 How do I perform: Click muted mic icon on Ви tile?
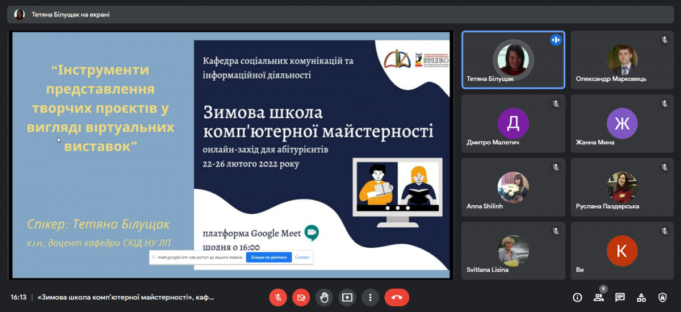tap(665, 231)
